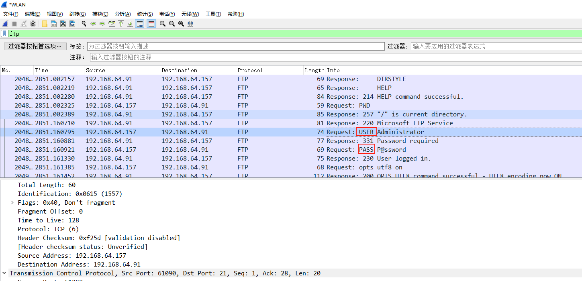
Task: Open the 文件(F) menu
Action: [11, 14]
